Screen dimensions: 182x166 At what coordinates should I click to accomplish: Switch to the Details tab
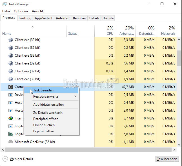(x=94, y=18)
